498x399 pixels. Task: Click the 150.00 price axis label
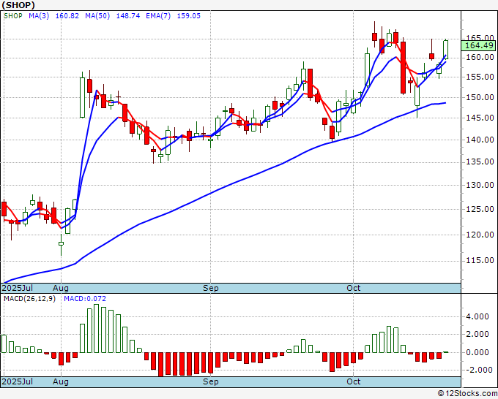(480, 97)
